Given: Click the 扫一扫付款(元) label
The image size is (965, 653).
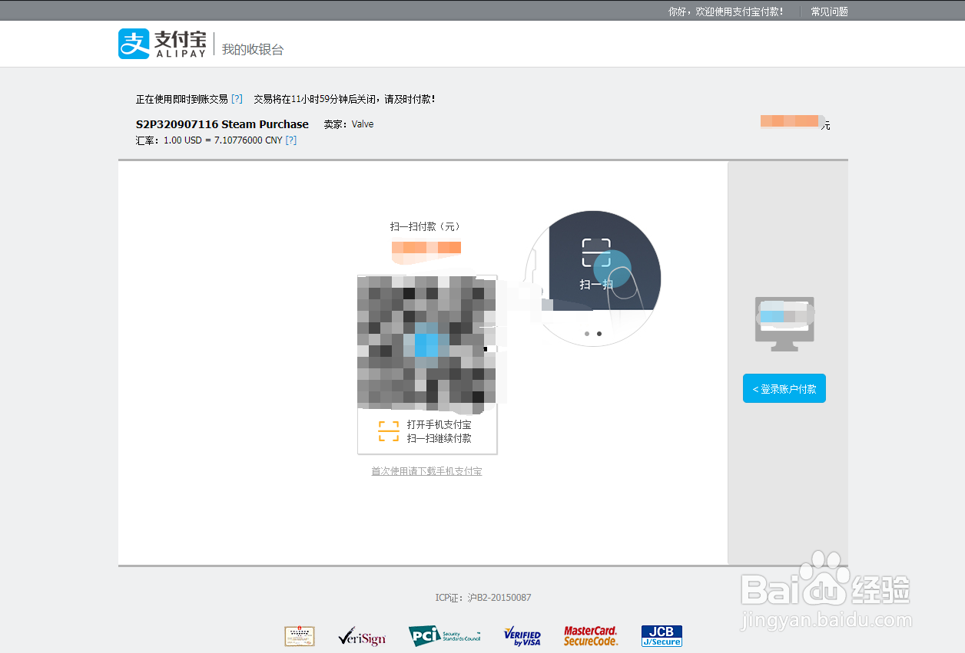Looking at the screenshot, I should (425, 226).
